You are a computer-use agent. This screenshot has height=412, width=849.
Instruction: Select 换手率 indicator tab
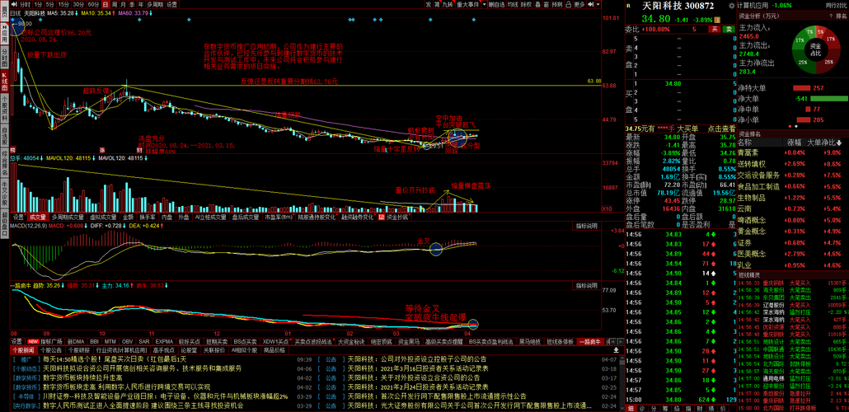point(148,217)
